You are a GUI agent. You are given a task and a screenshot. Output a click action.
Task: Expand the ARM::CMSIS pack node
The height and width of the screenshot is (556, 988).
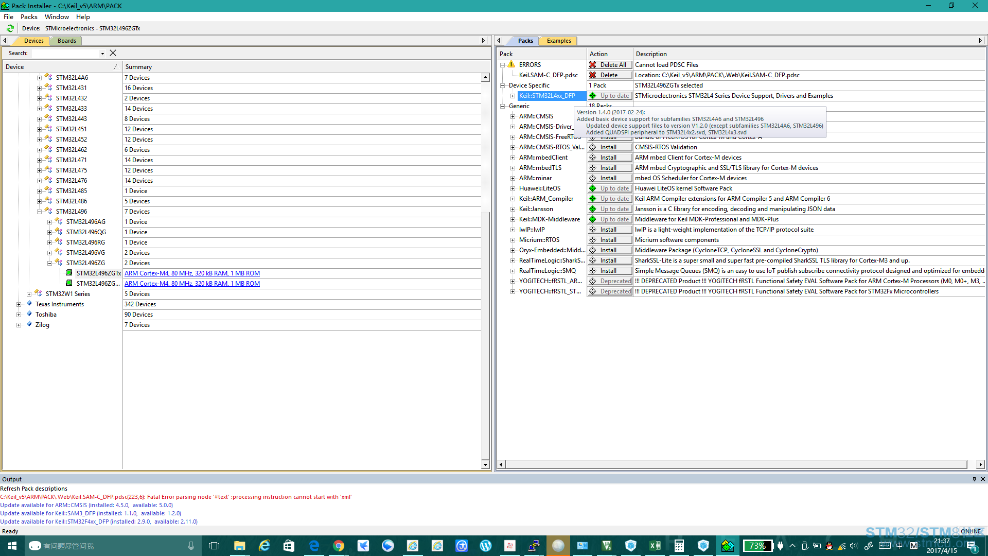[513, 116]
